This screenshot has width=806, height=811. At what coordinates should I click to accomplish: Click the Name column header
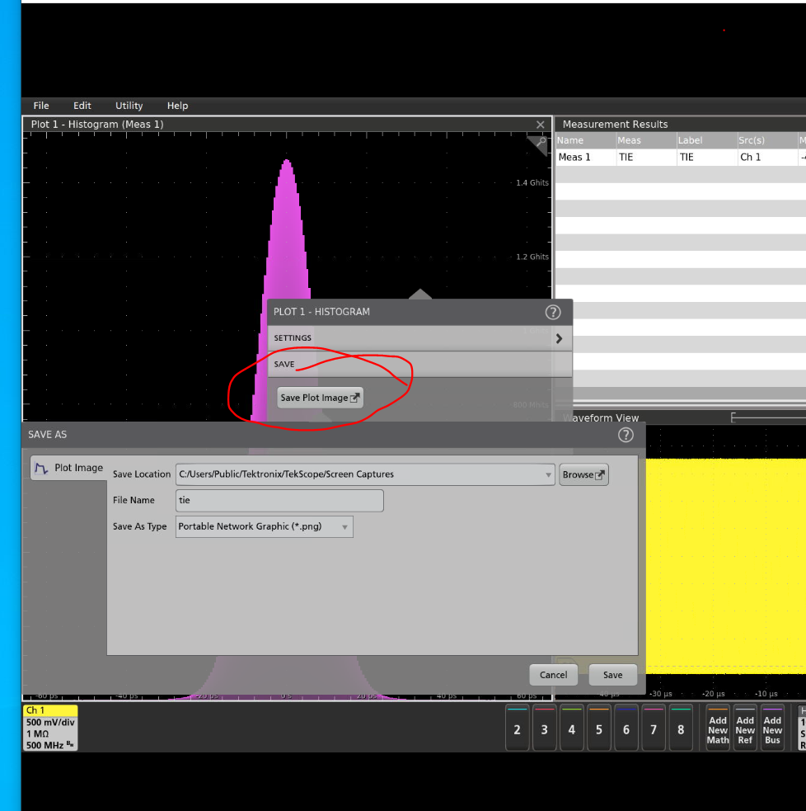tap(586, 140)
